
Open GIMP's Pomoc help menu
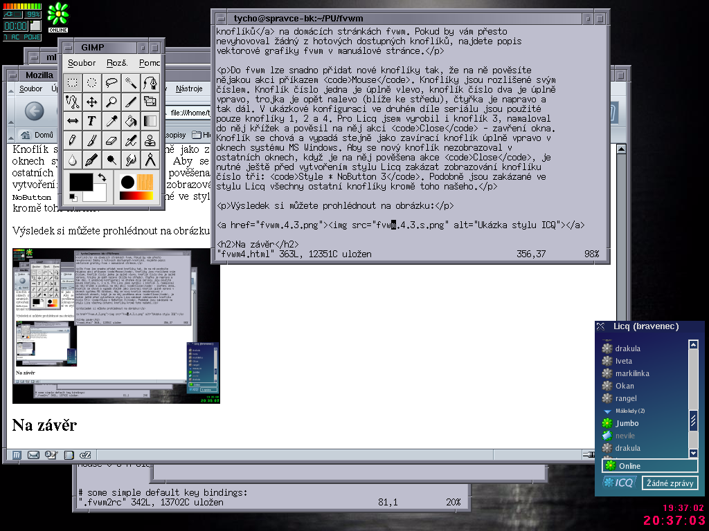[150, 63]
